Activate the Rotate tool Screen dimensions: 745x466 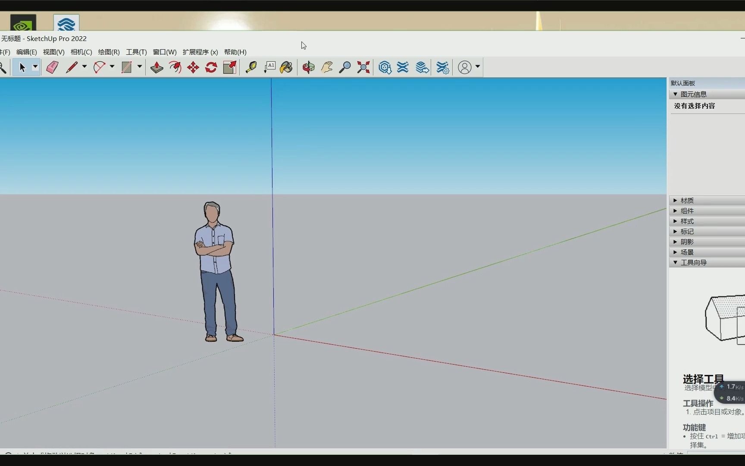click(210, 67)
